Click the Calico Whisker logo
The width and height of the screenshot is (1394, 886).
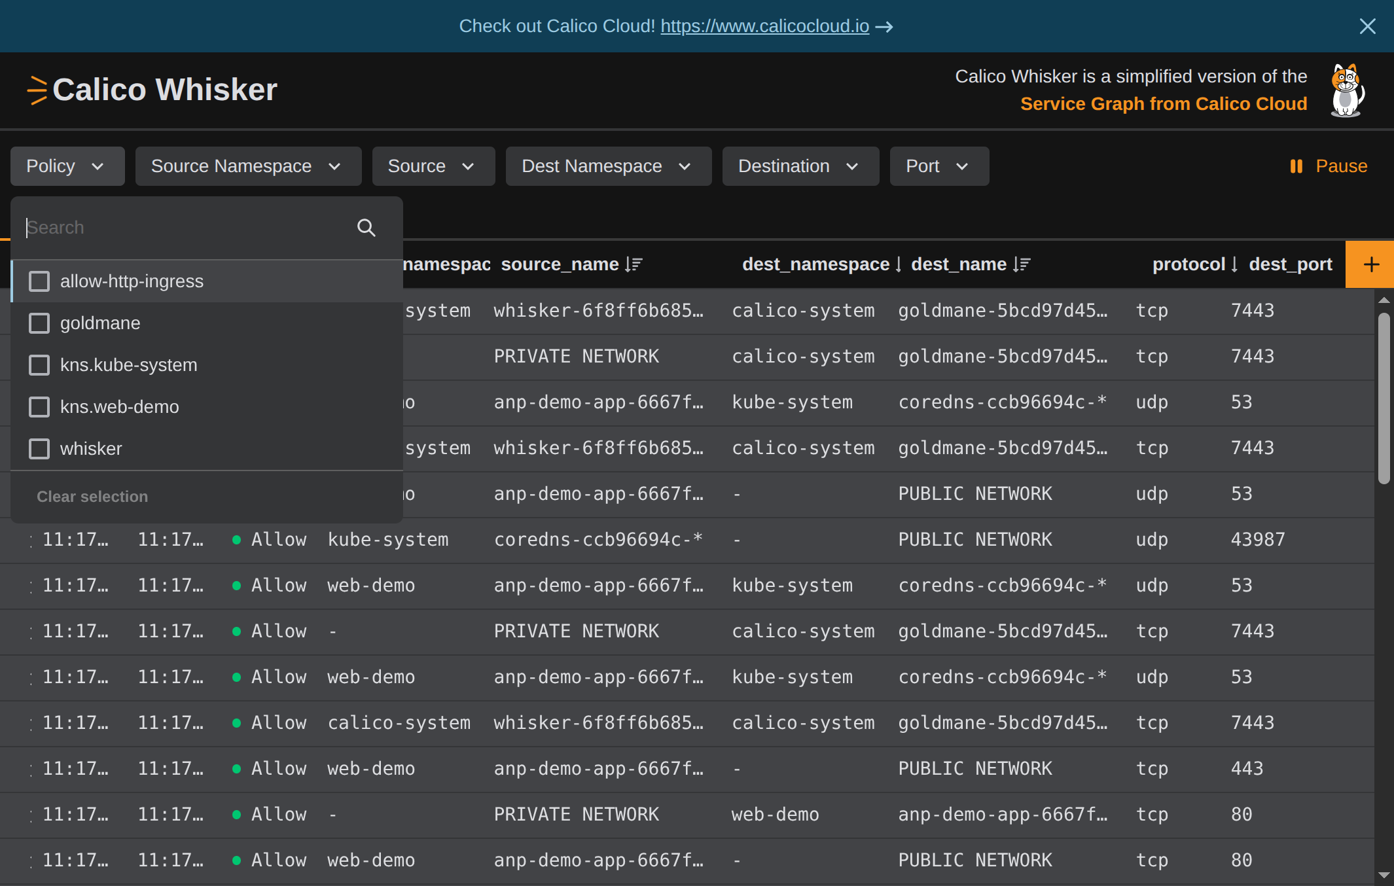coord(152,90)
